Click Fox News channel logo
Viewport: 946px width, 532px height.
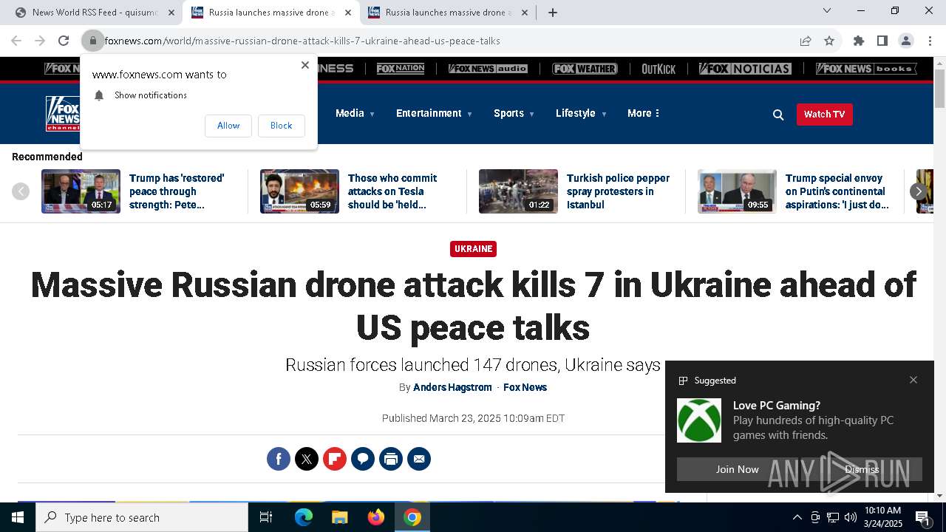point(63,114)
